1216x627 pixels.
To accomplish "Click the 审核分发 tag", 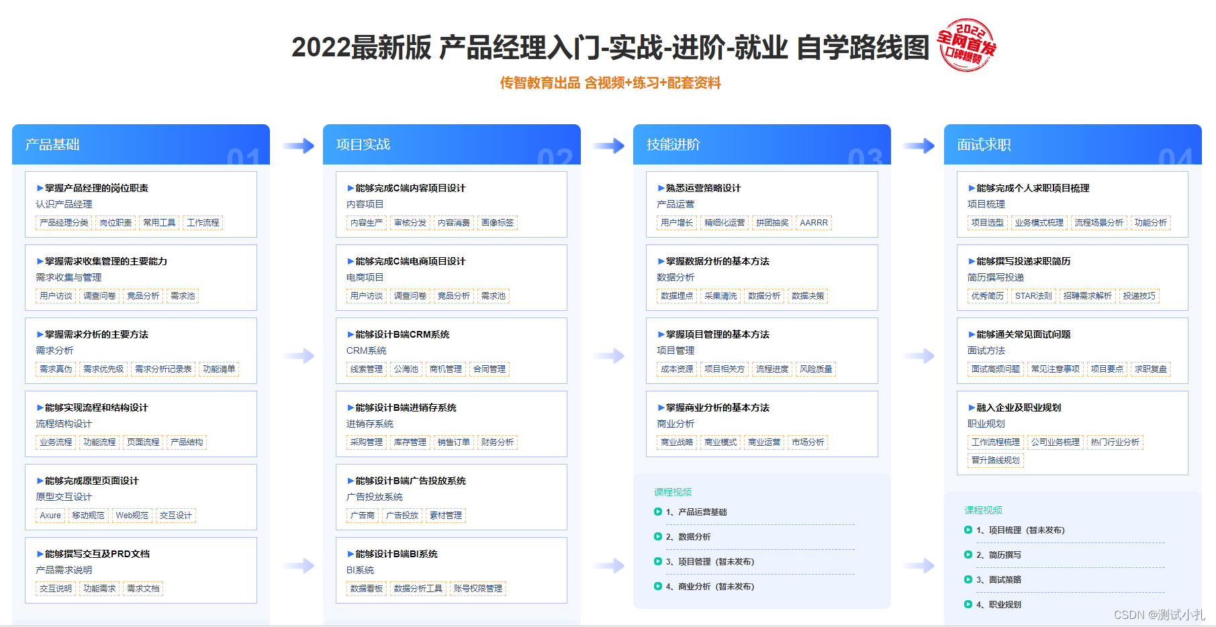I will [x=410, y=223].
